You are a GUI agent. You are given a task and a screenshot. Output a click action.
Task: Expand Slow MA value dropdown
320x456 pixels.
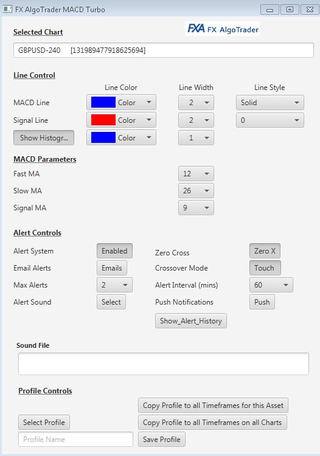pyautogui.click(x=196, y=191)
